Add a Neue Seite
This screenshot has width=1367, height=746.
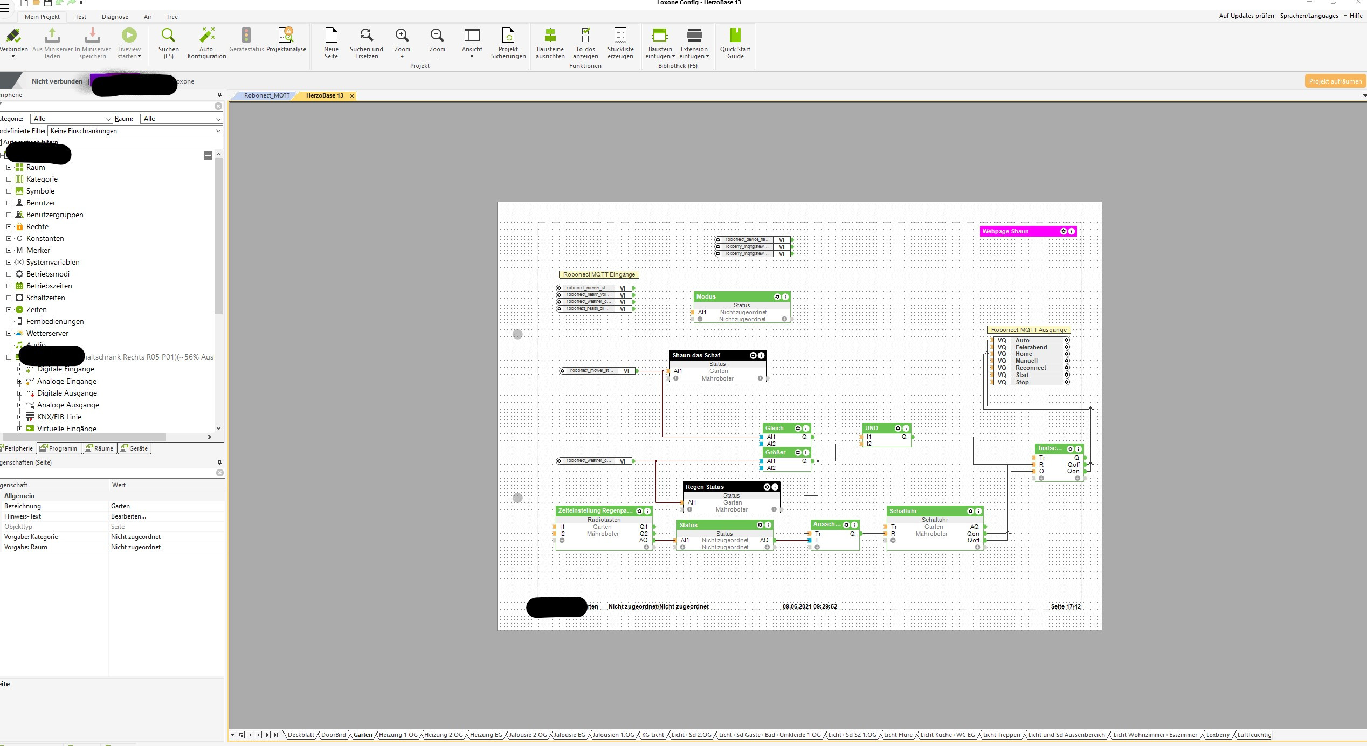pos(331,36)
